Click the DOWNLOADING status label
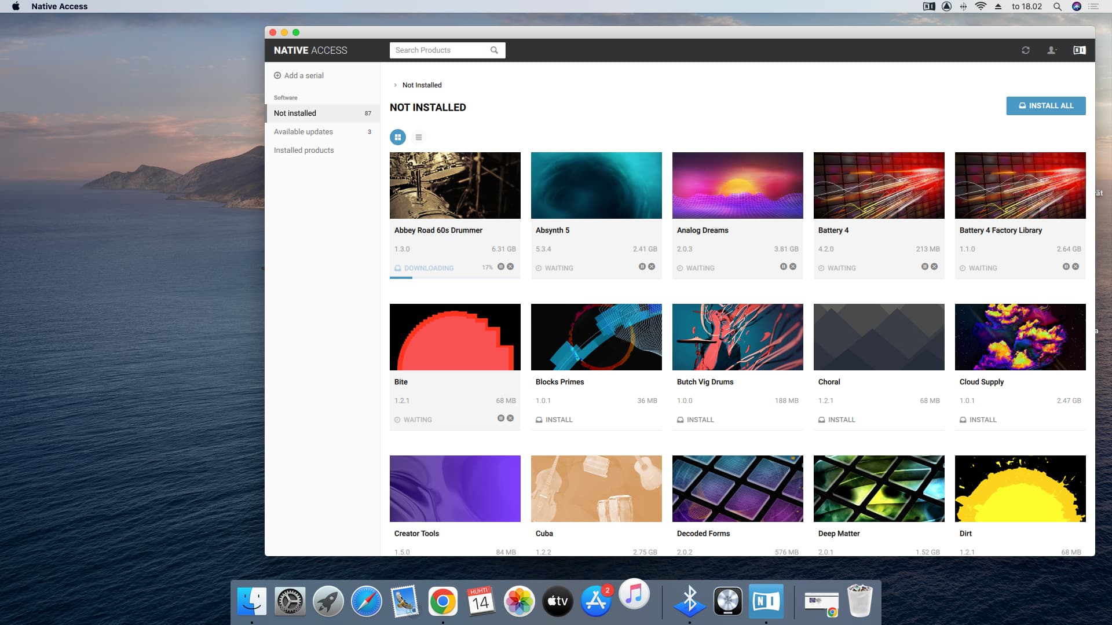The width and height of the screenshot is (1112, 625). [x=429, y=269]
